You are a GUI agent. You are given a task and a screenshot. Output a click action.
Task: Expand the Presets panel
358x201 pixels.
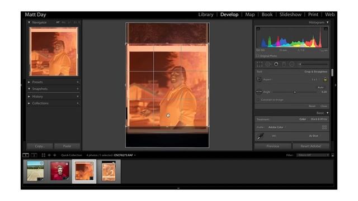point(29,82)
